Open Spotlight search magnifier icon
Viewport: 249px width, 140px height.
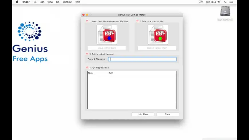click(225, 2)
